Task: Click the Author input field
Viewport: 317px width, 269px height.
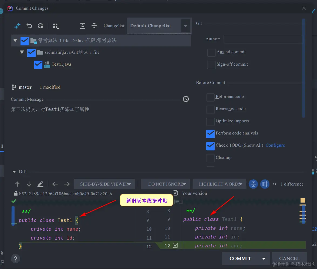Action: coord(263,39)
